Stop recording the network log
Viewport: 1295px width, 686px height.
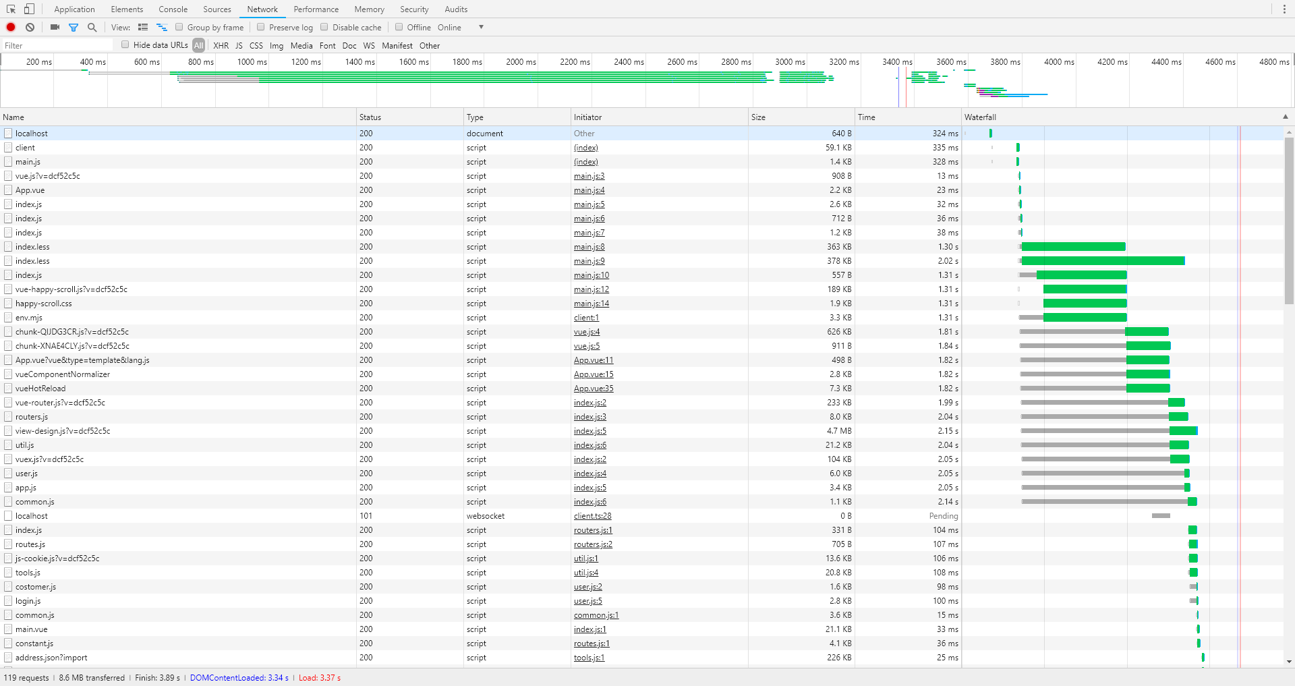(x=11, y=27)
